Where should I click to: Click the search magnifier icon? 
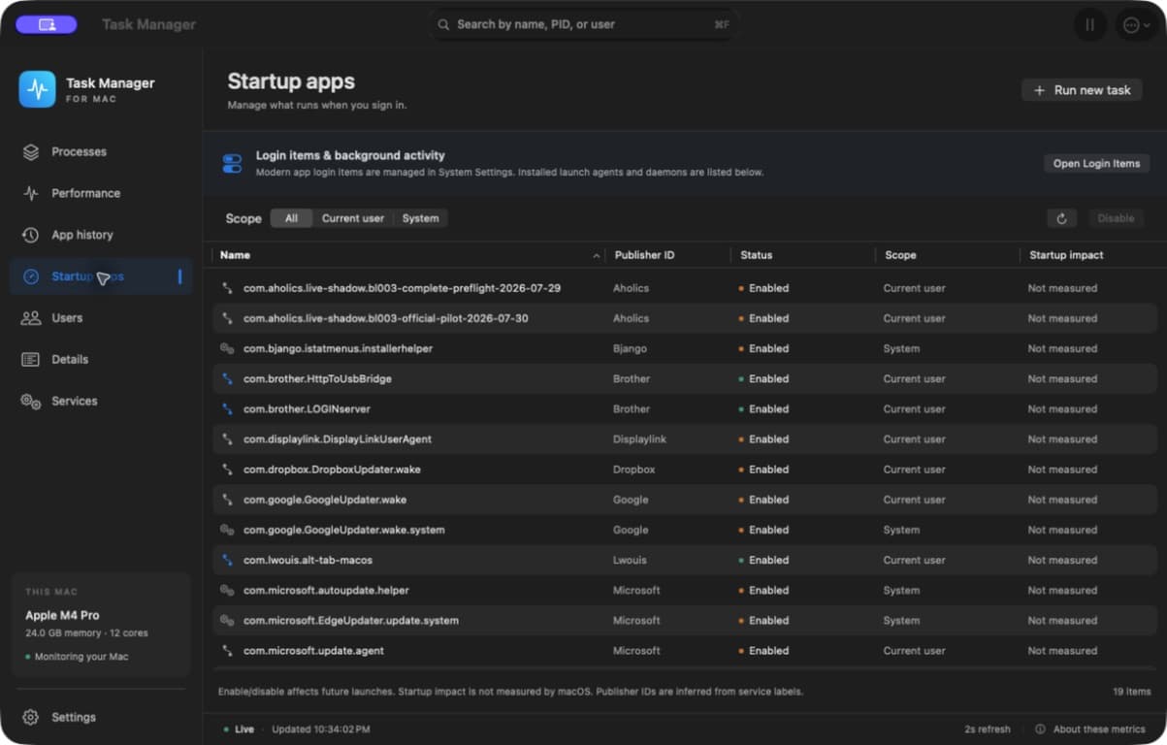pyautogui.click(x=443, y=25)
